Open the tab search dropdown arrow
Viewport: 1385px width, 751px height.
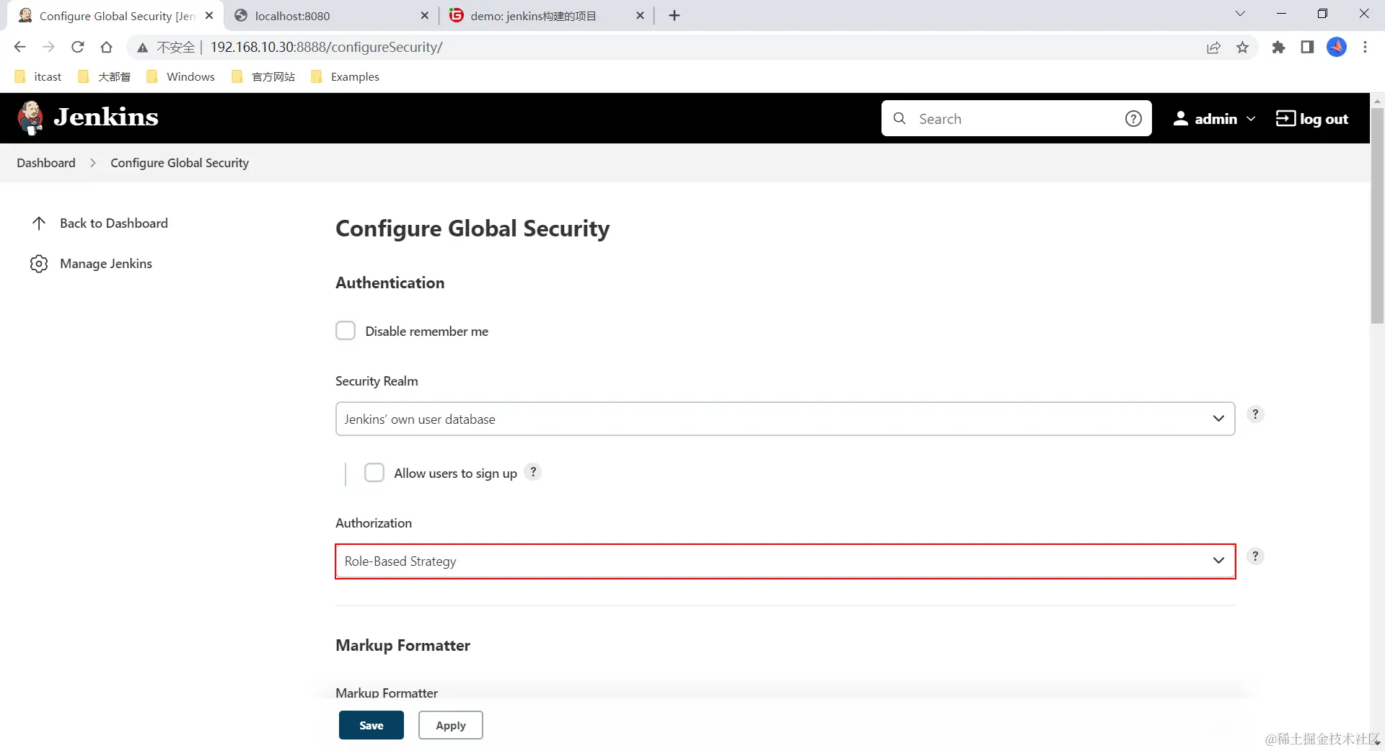[x=1240, y=14]
